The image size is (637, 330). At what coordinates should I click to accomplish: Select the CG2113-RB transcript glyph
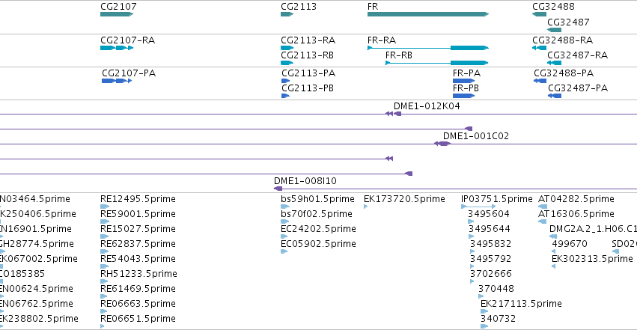point(287,63)
